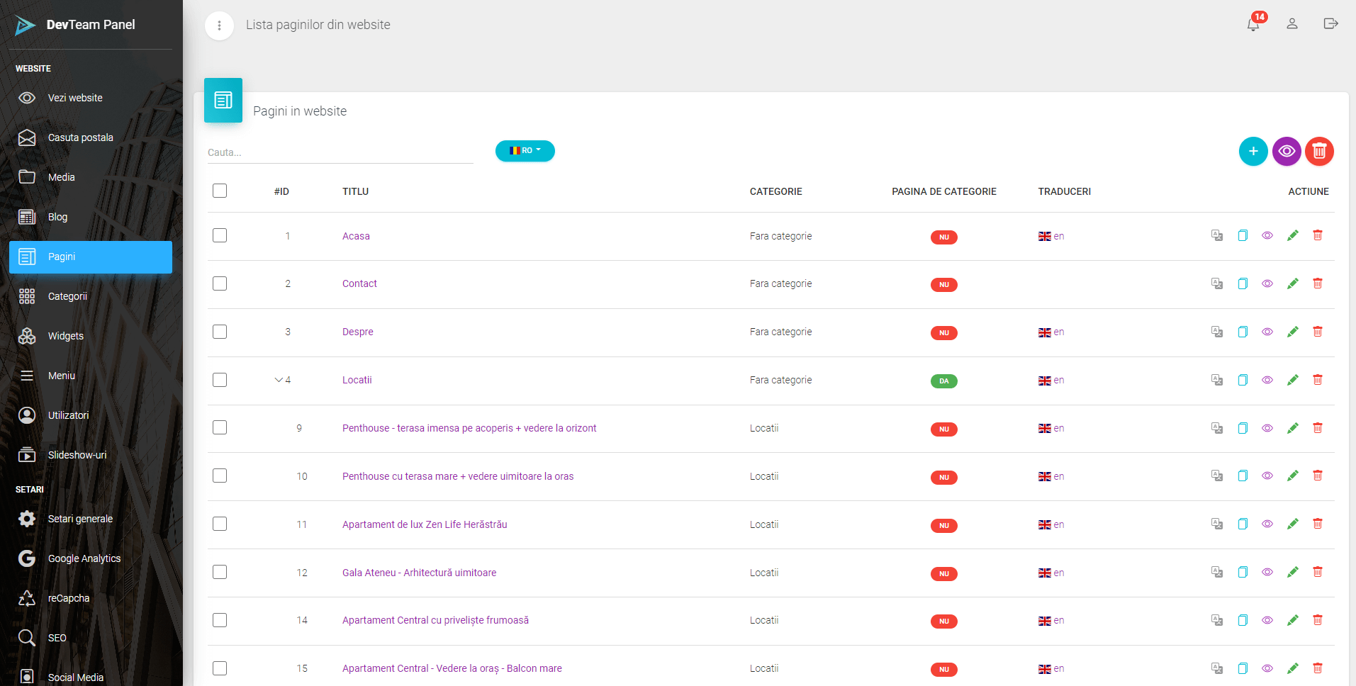
Task: Collapse the Locatii row chevron
Action: tap(279, 380)
